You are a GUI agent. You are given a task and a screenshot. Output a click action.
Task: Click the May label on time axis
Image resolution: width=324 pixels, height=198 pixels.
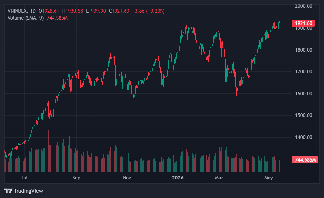[x=269, y=178]
